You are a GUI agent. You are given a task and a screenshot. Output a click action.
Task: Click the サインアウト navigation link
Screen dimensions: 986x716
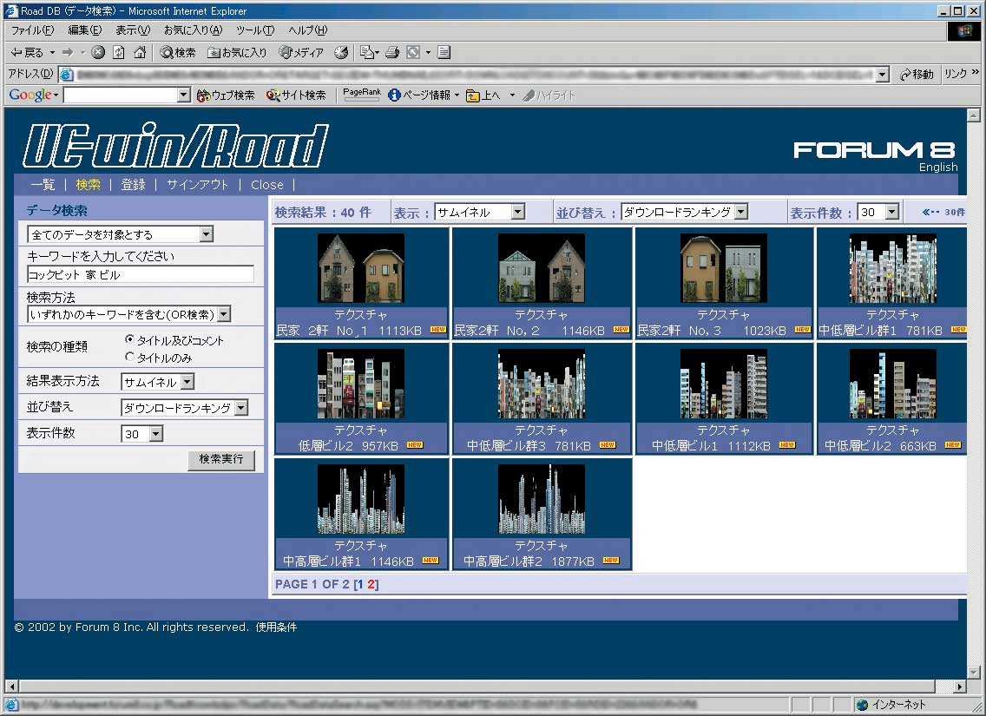[x=198, y=185]
